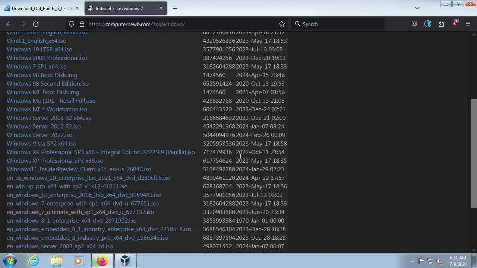Image resolution: width=477 pixels, height=268 pixels.
Task: Download en_windows_embedded_8_industry_pro_x64 iso
Action: 87,237
